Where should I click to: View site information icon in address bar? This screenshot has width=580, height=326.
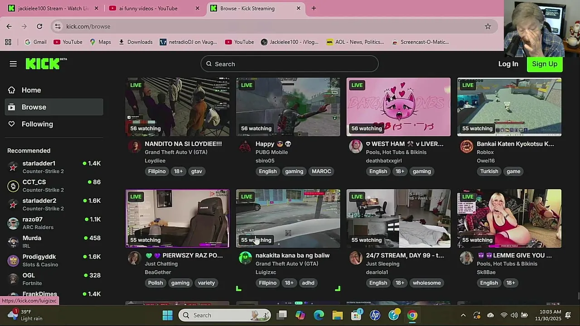(x=58, y=26)
